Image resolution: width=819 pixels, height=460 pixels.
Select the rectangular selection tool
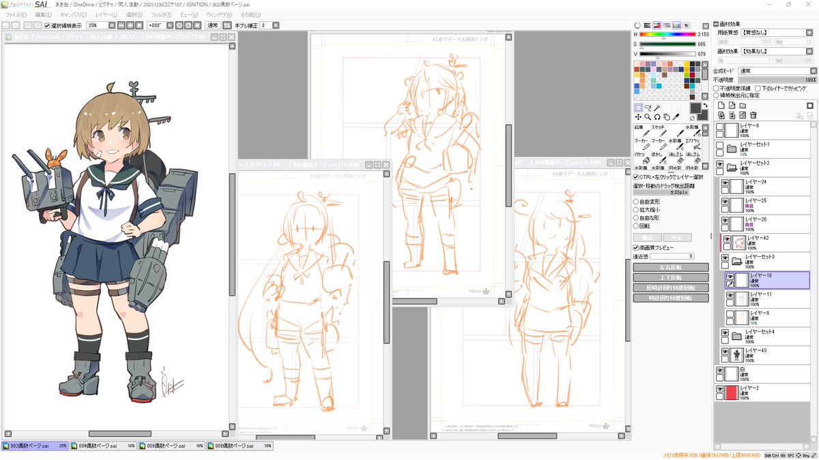point(638,108)
